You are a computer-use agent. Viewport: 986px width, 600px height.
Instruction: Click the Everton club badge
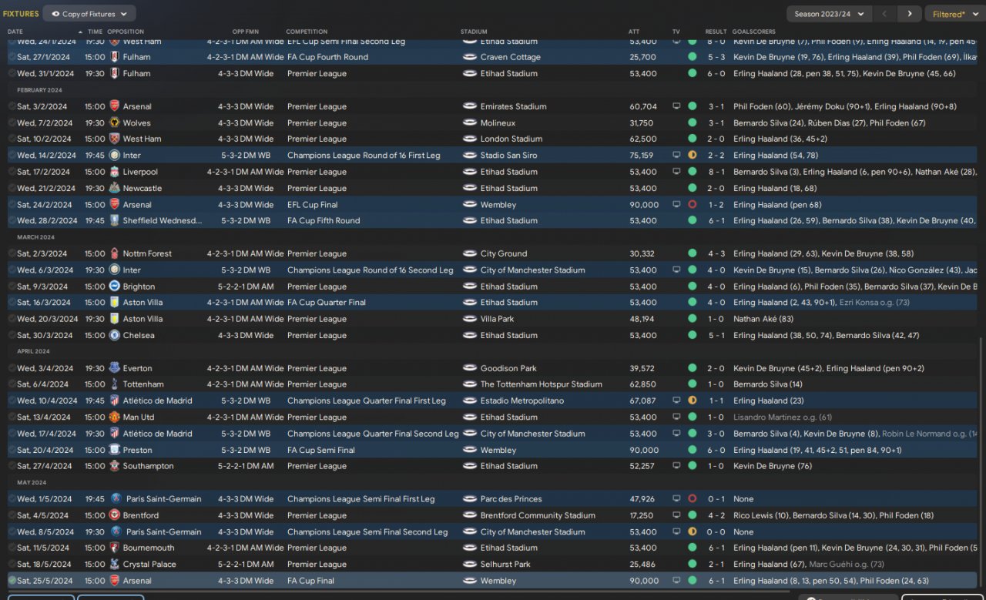114,368
